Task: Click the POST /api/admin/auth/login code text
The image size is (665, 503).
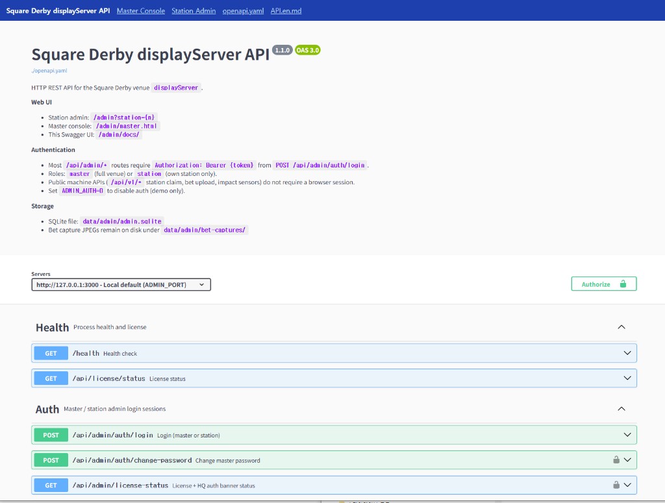Action: 320,166
